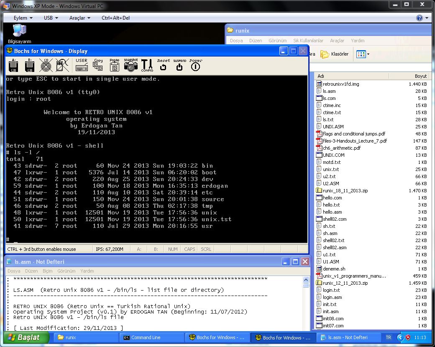Switch to Command Line taskbar button

point(152,337)
